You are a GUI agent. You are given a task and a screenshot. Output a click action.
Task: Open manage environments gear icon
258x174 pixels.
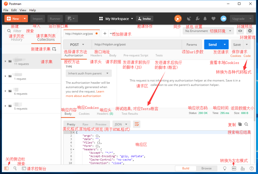tap(250, 31)
